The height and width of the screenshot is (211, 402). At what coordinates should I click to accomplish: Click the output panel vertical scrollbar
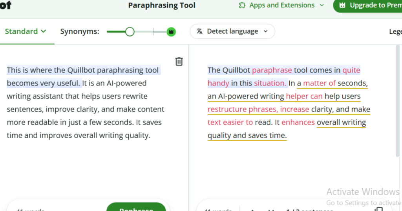click(x=397, y=100)
